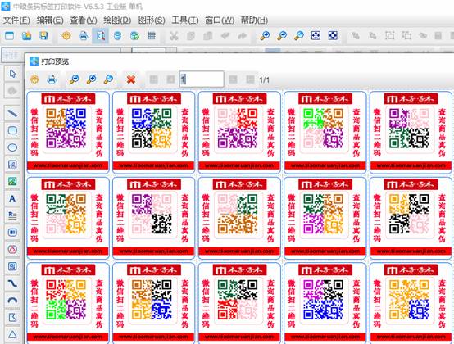Select the triangle shape tool

(12, 334)
